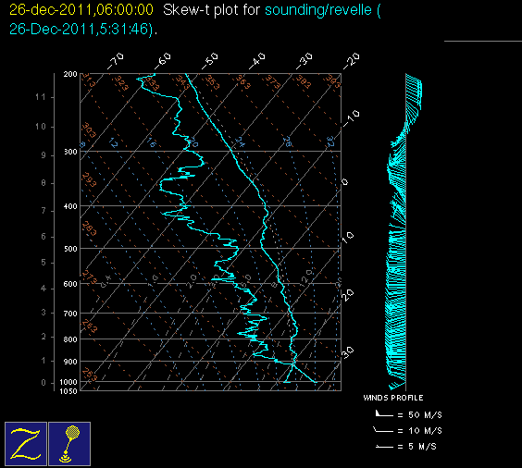Click the 363 orange label near top
This screenshot has width=522, height=468.
point(243,82)
